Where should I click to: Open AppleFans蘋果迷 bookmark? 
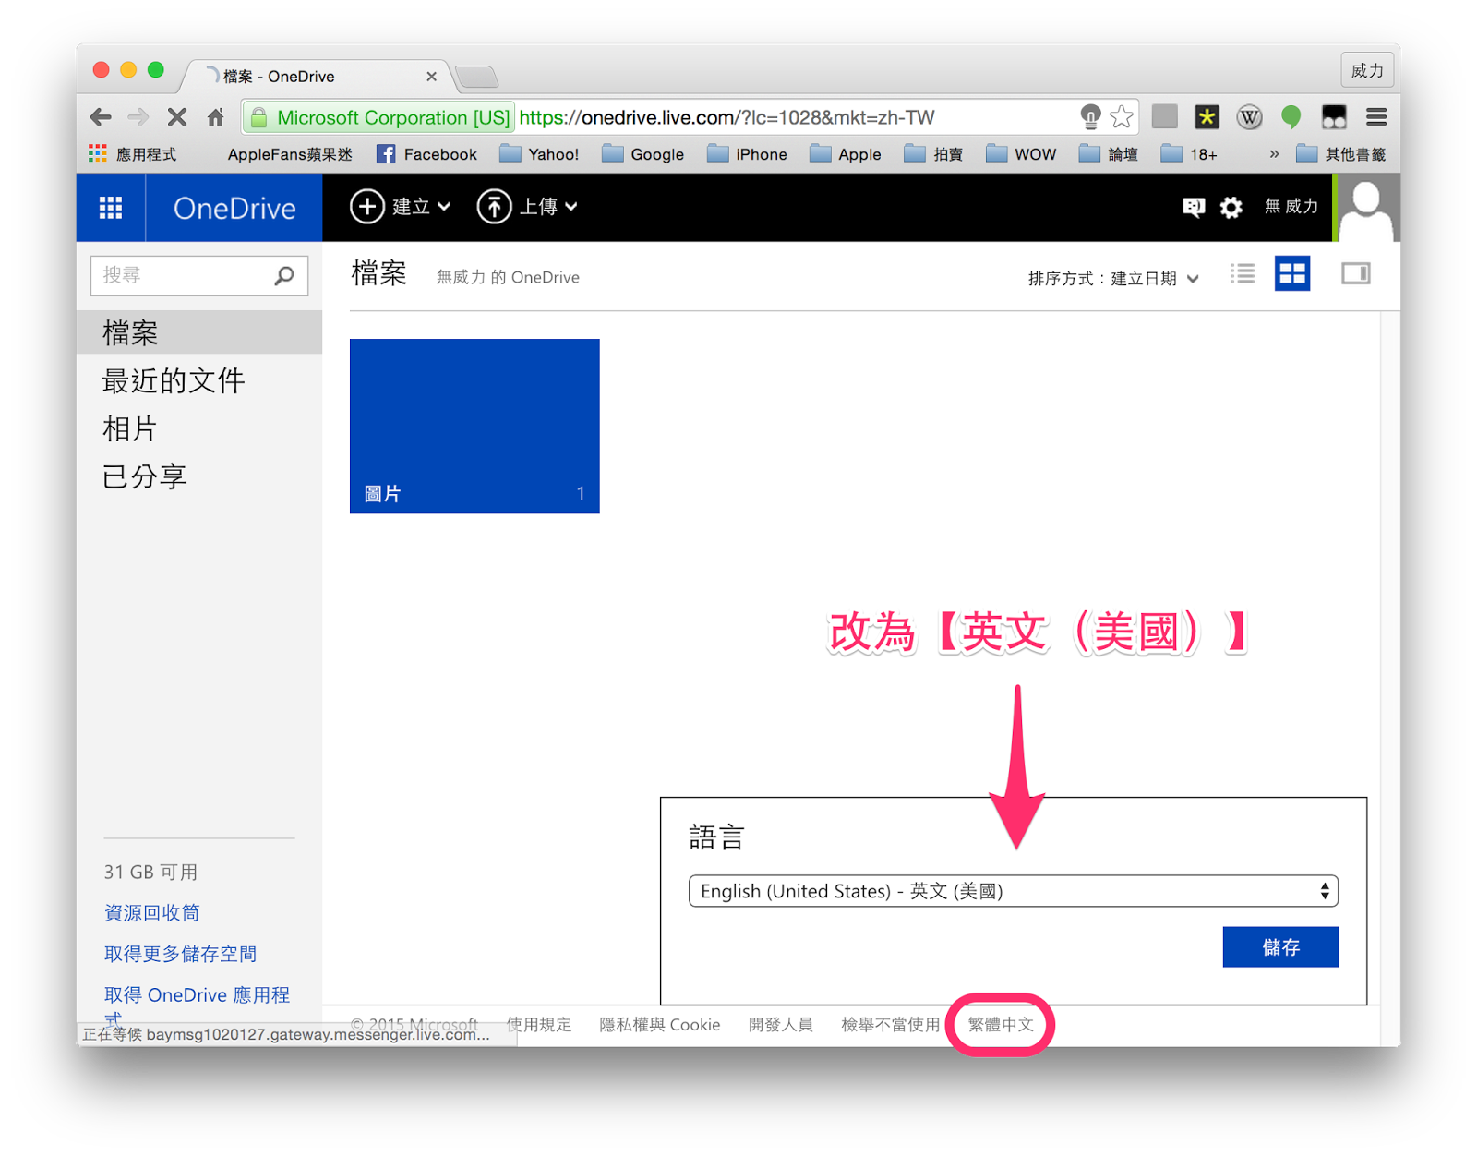click(290, 154)
